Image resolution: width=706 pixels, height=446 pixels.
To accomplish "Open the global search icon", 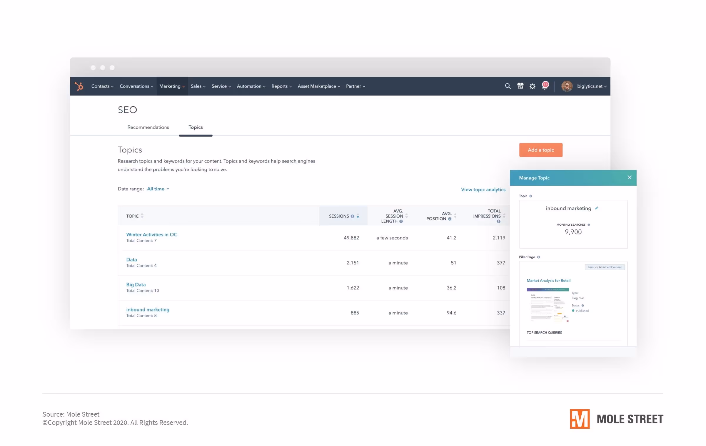I will click(x=508, y=86).
